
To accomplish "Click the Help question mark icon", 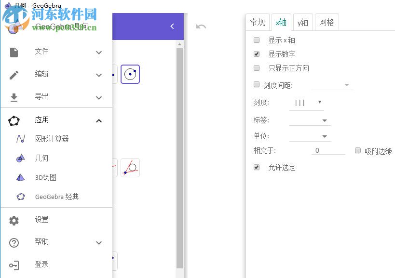I will pos(14,243).
